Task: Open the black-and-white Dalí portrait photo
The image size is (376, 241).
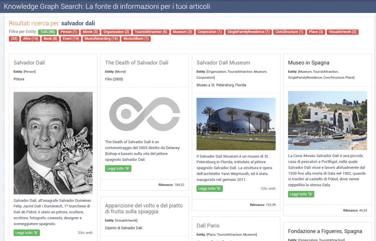Action: point(53,143)
